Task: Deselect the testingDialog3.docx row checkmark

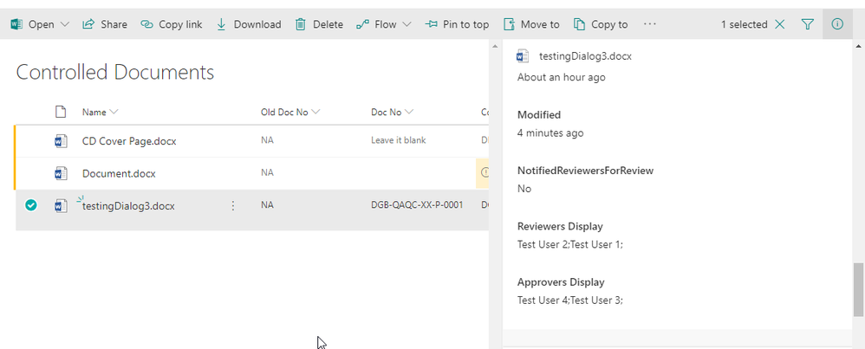Action: pyautogui.click(x=31, y=205)
